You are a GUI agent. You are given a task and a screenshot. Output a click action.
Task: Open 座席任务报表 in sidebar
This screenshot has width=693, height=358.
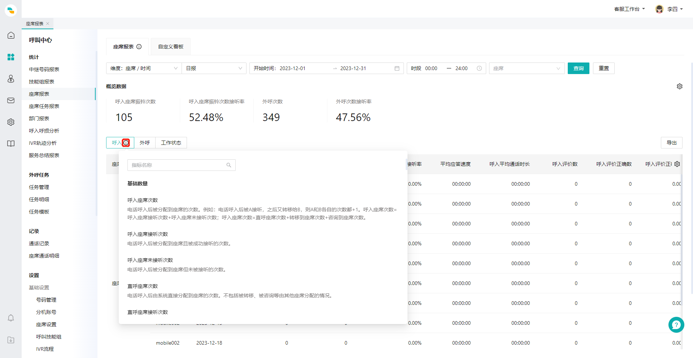pyautogui.click(x=44, y=106)
